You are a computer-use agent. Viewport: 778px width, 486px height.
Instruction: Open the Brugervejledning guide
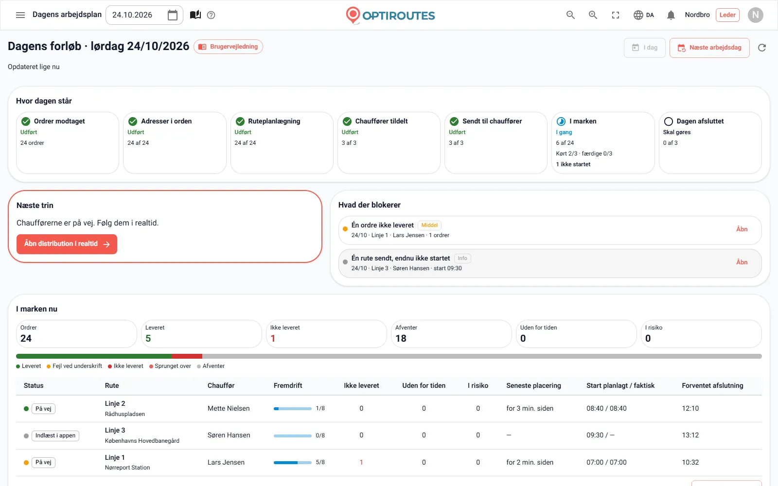point(229,47)
